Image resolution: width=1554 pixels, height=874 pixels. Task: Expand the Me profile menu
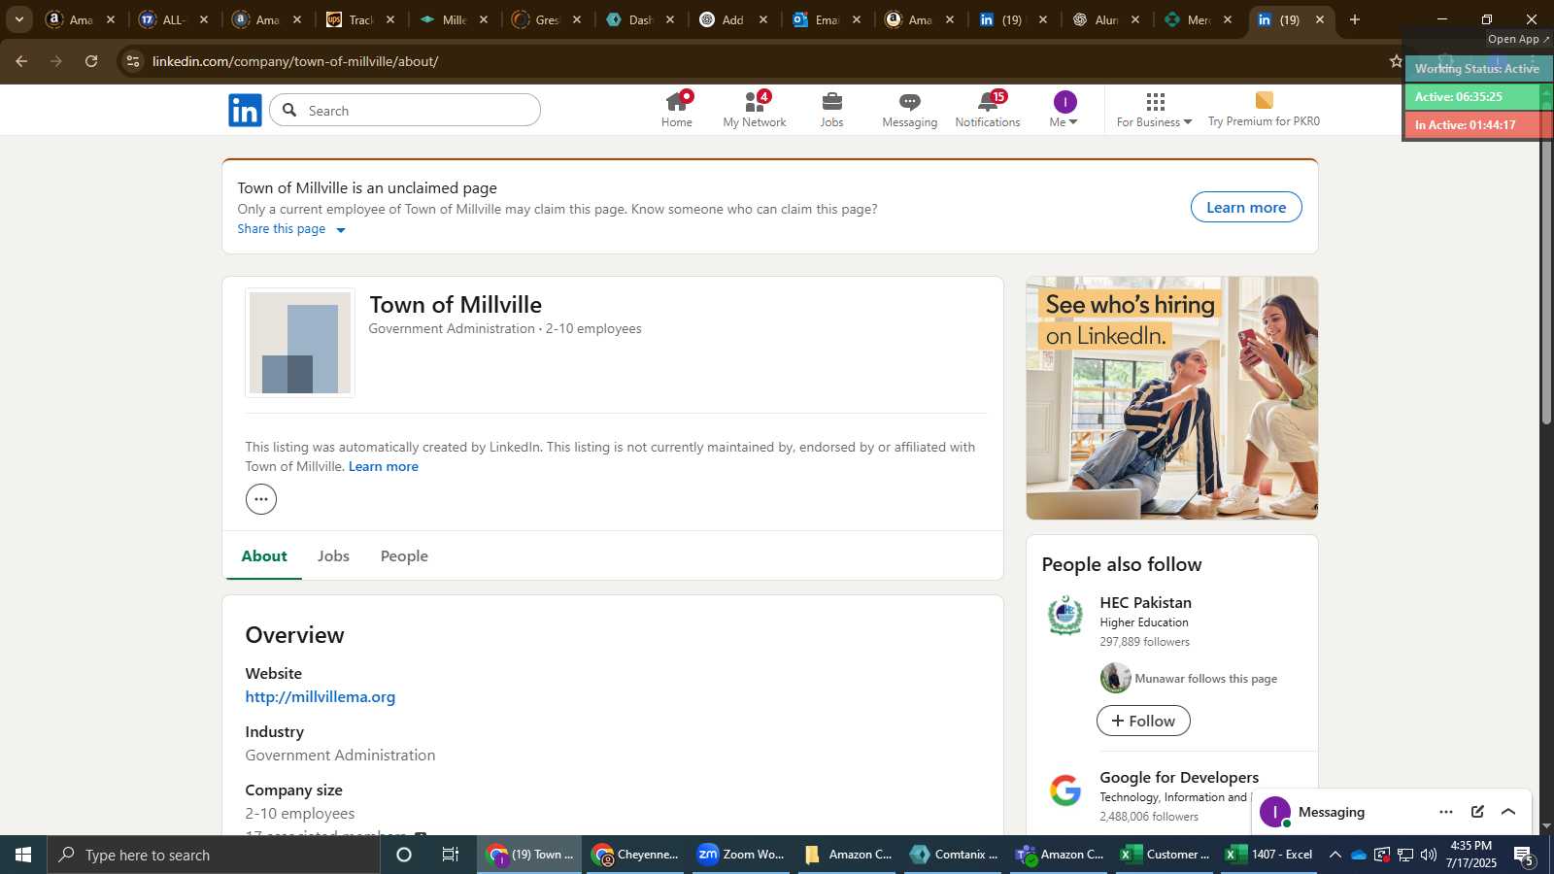coord(1064,110)
